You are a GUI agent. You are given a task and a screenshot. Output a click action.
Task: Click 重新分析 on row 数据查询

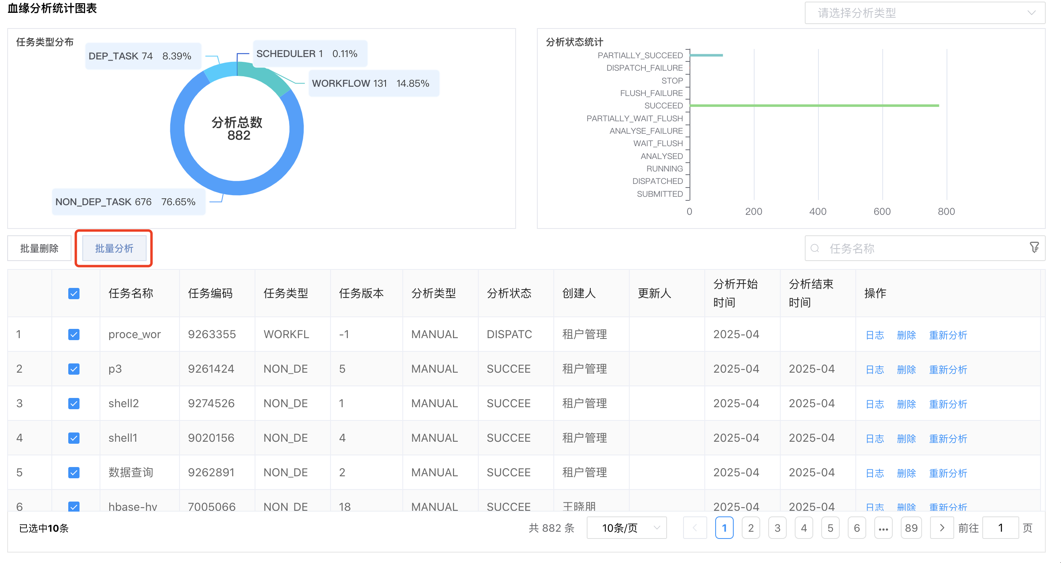[x=948, y=473]
